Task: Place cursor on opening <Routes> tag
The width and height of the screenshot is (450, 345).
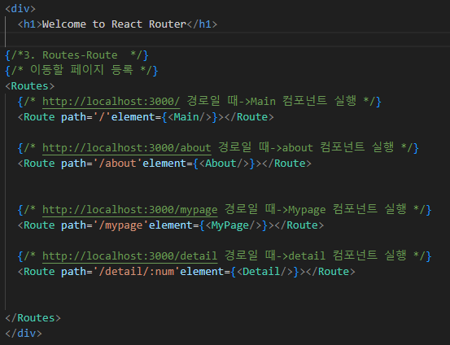Action: click(x=30, y=86)
